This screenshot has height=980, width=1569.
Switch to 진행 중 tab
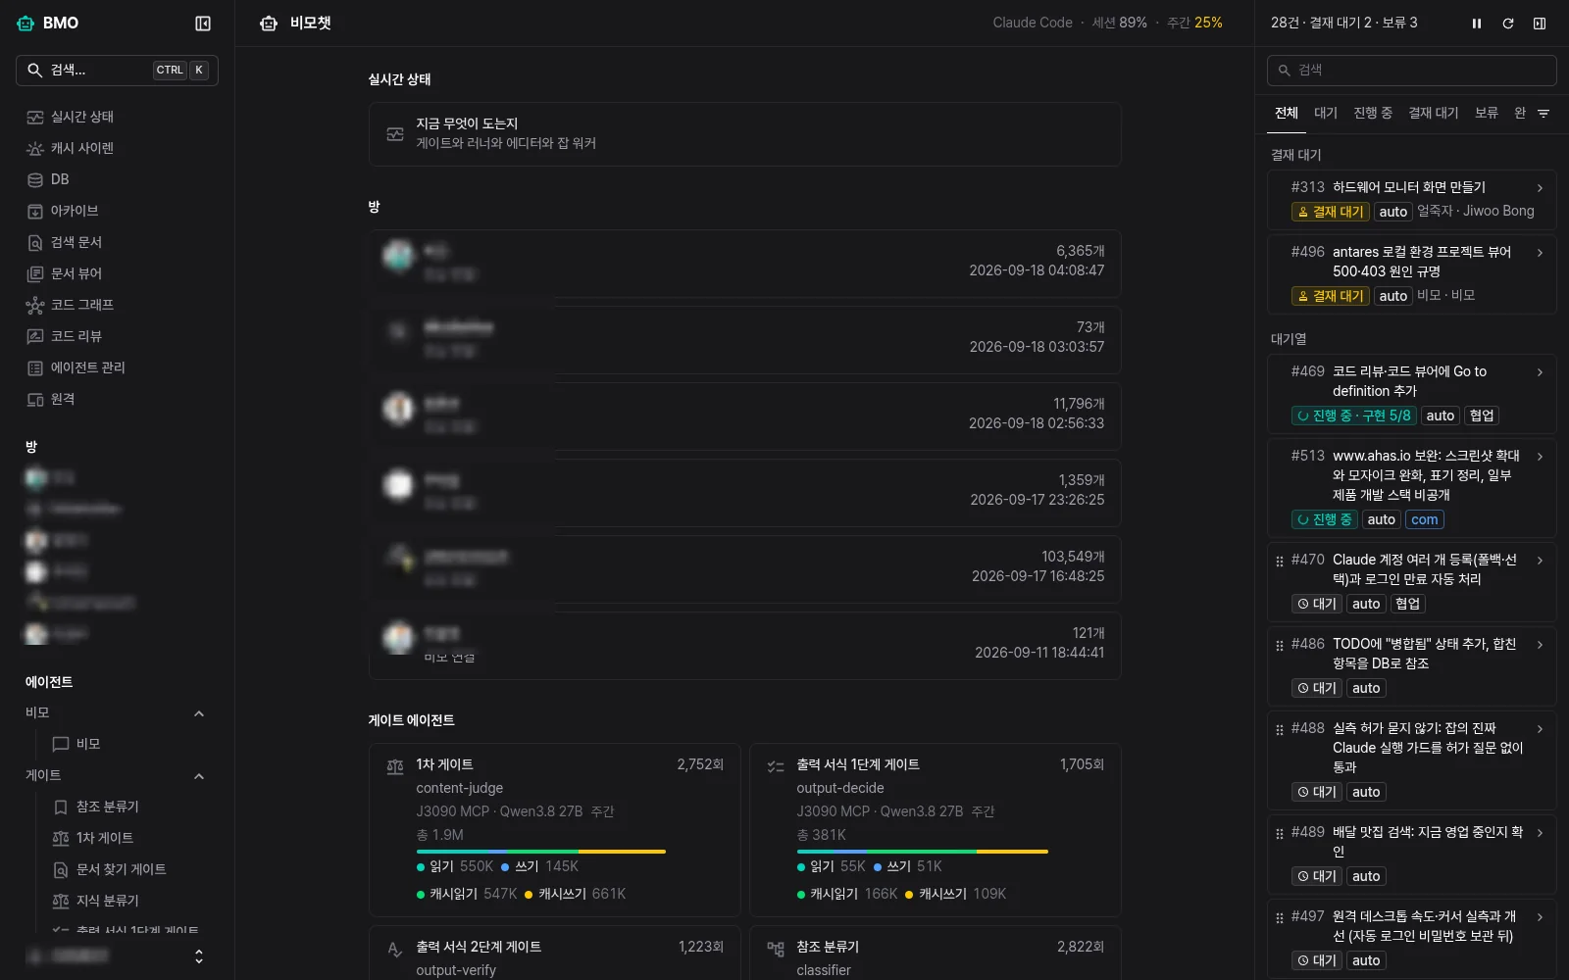pos(1373,113)
